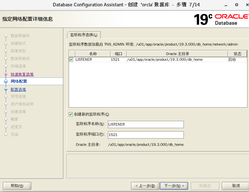Go to the 配置选项 step link

pyautogui.click(x=18, y=90)
